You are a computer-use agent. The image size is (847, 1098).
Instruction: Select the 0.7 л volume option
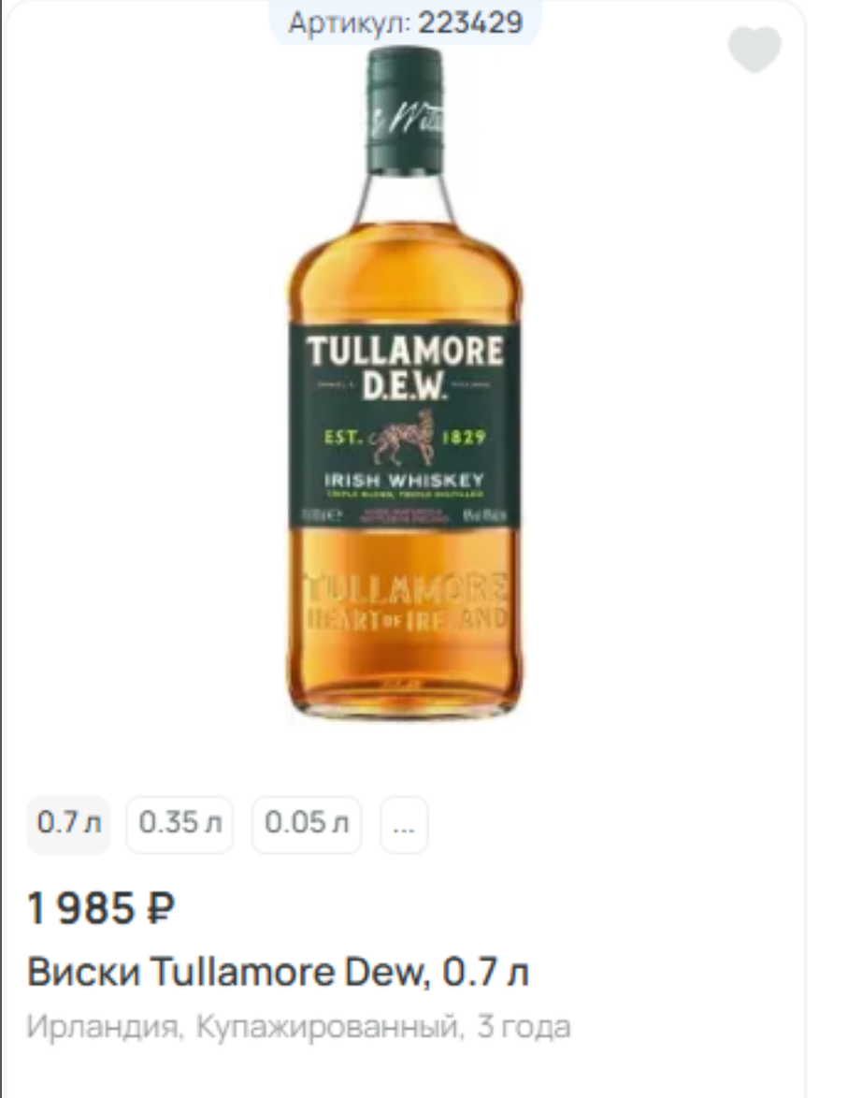point(68,824)
